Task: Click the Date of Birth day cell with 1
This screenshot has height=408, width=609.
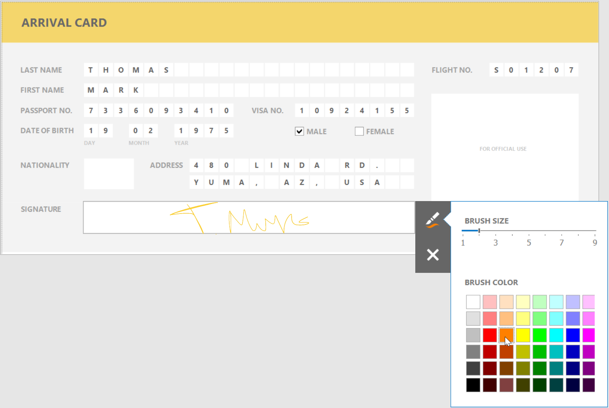Action: (x=91, y=131)
